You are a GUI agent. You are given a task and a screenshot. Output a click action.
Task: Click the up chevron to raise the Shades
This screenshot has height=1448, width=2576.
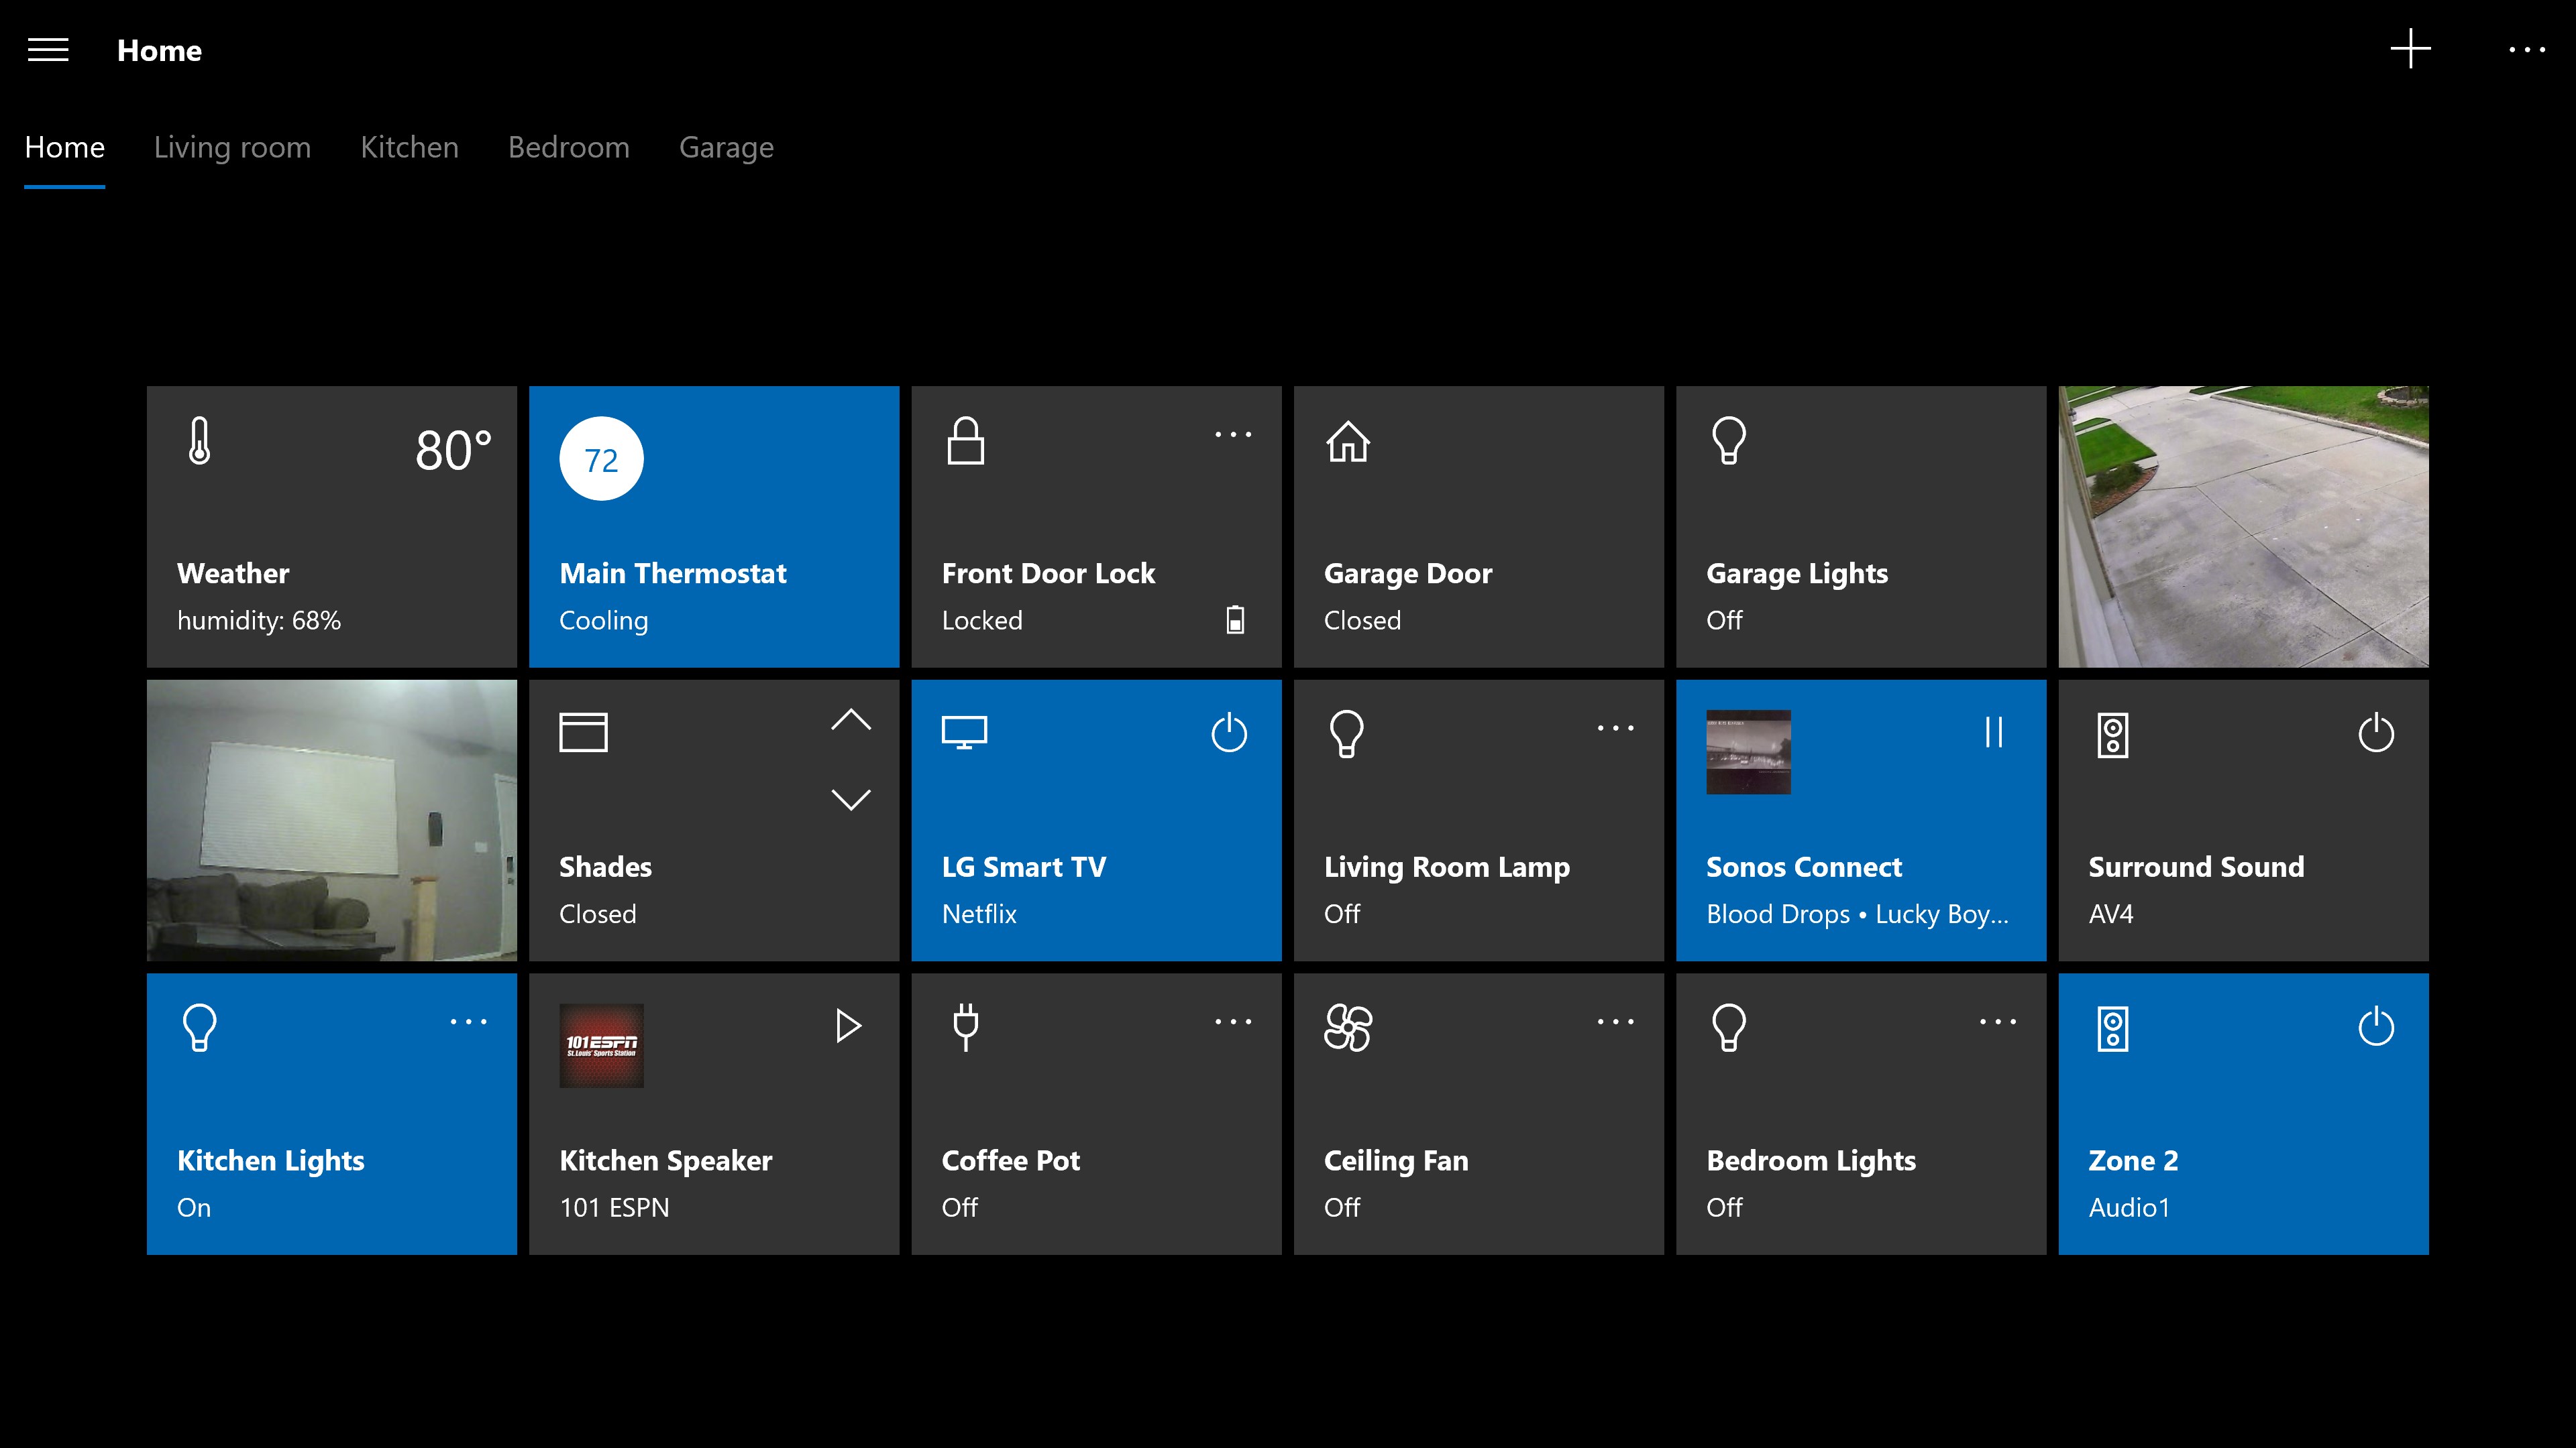click(x=851, y=719)
